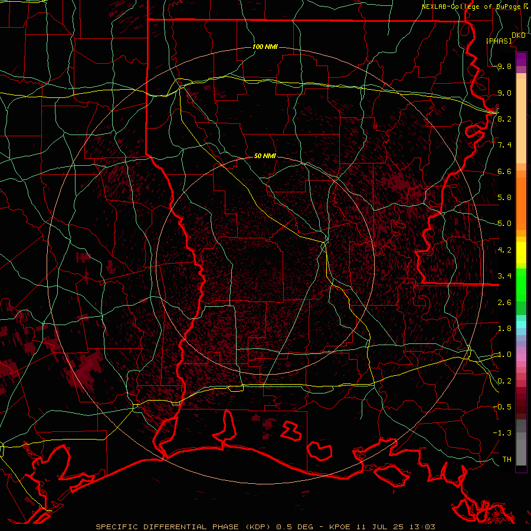Click the 8.2 scale value

pos(504,119)
